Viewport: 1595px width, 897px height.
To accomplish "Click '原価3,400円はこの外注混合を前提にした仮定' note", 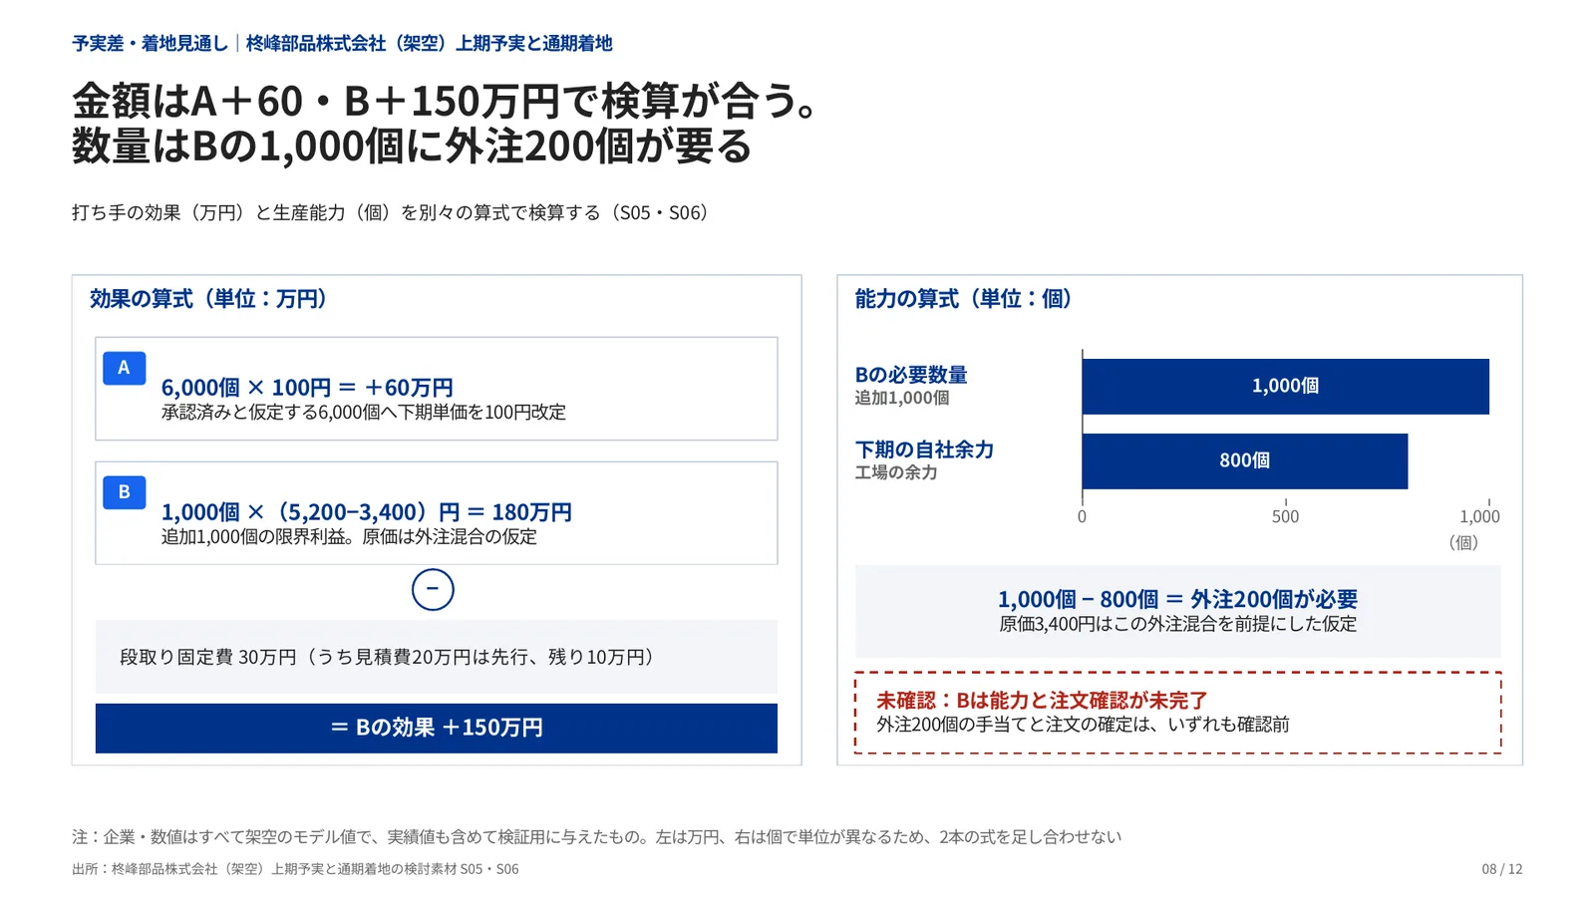I will 1177,624.
